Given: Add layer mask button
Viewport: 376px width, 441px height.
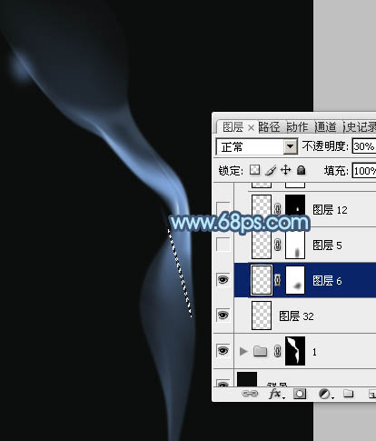Looking at the screenshot, I should [x=300, y=394].
